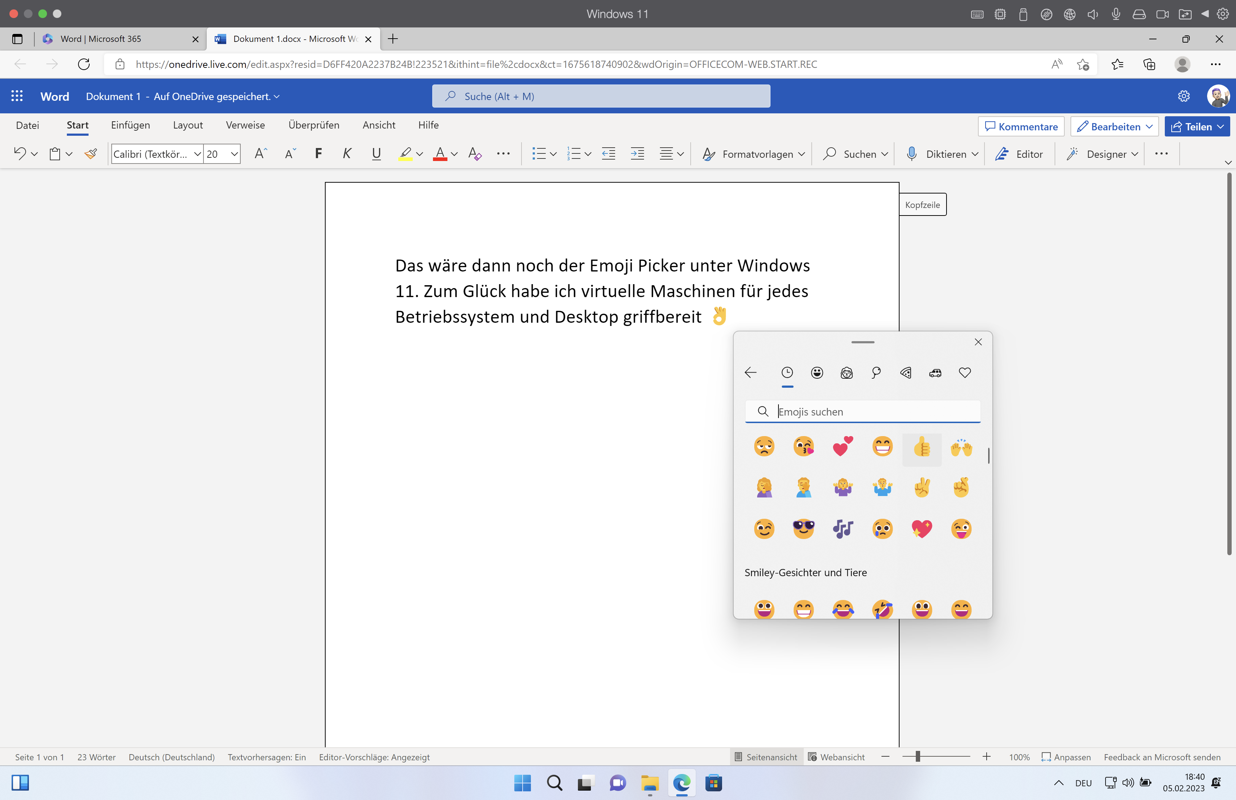
Task: Toggle Read Aloud icon in address bar
Action: point(1057,64)
